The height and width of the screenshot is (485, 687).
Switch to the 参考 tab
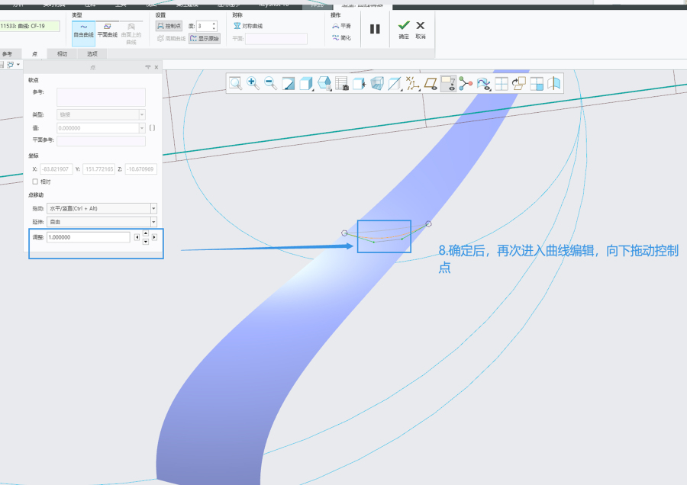(8, 54)
